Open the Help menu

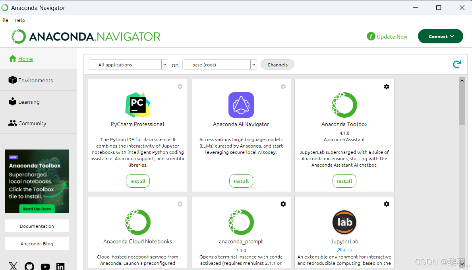click(20, 20)
